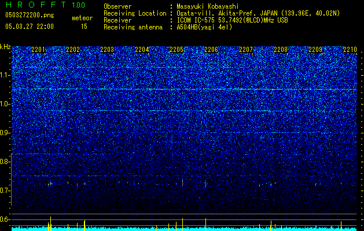Screen dimensions: 364x231
Task: Click the HROFFT 1.0.0 title text
Action: tap(45, 5)
